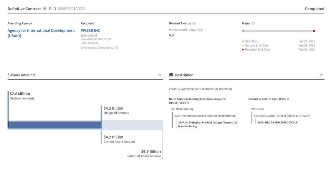
Task: Click the glossary icon beside Product or Service Code
Action: (x=288, y=99)
